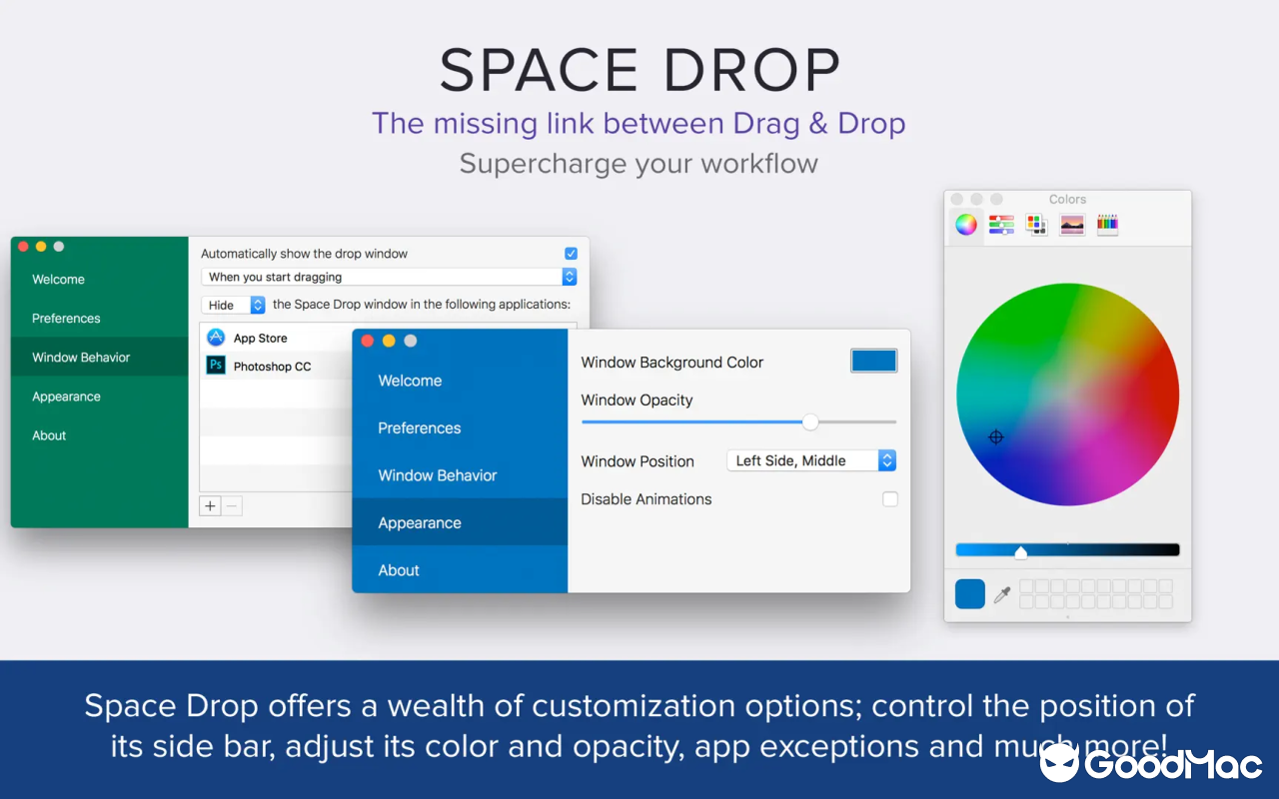Adjust the Window Opacity slider

pos(809,421)
